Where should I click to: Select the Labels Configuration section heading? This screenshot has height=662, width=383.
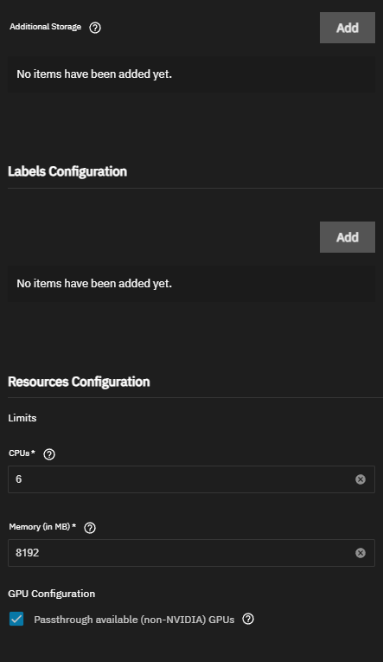[67, 171]
